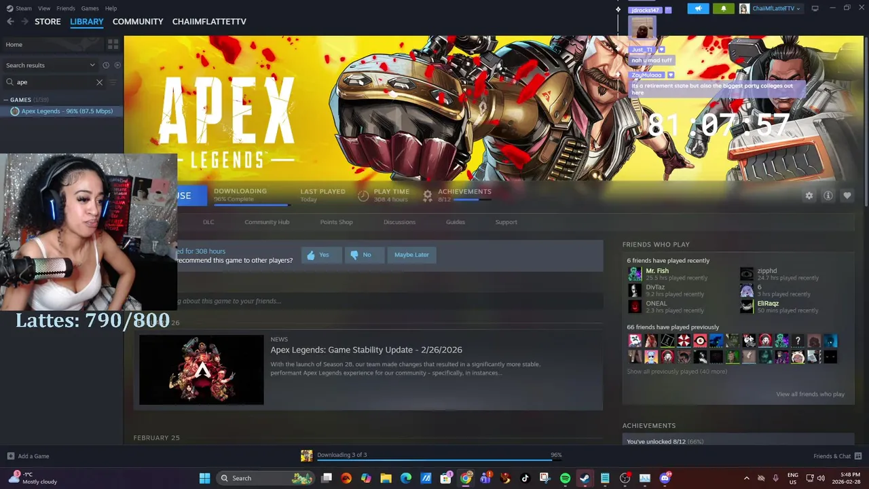
Task: Clear the library search text
Action: [x=99, y=82]
